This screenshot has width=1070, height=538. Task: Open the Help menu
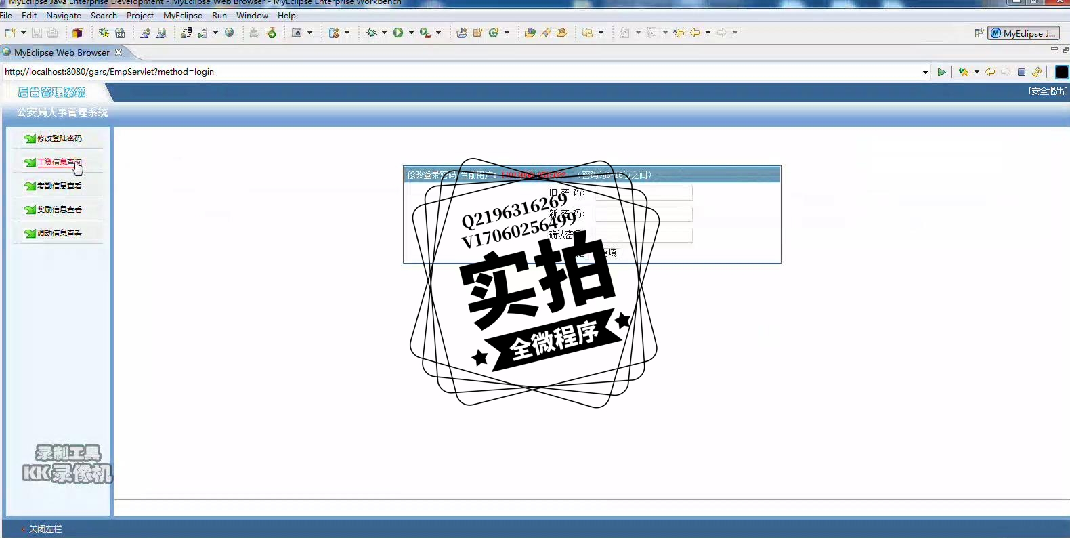point(286,15)
